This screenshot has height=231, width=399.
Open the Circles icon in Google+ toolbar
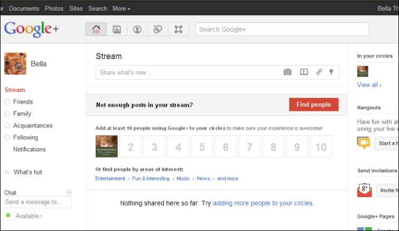(158, 29)
